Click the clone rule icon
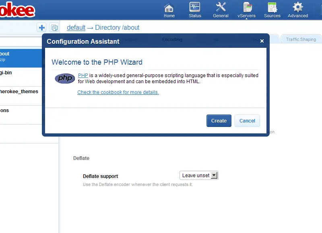Viewport: 322px width, 233px height. click(54, 27)
